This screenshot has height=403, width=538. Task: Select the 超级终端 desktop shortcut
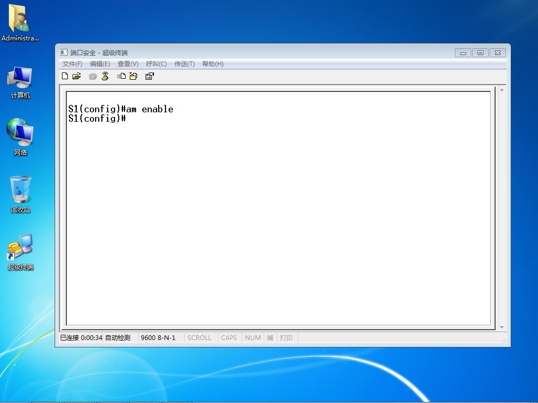20,252
